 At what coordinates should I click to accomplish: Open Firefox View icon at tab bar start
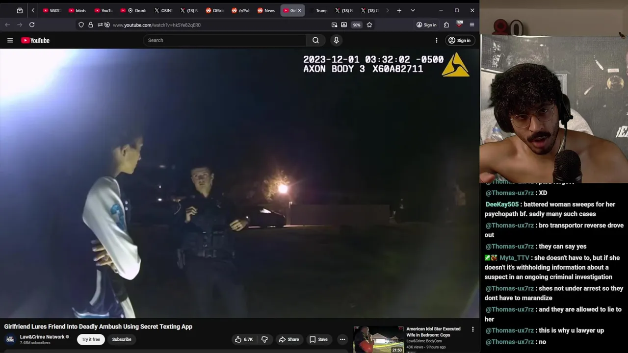point(20,10)
